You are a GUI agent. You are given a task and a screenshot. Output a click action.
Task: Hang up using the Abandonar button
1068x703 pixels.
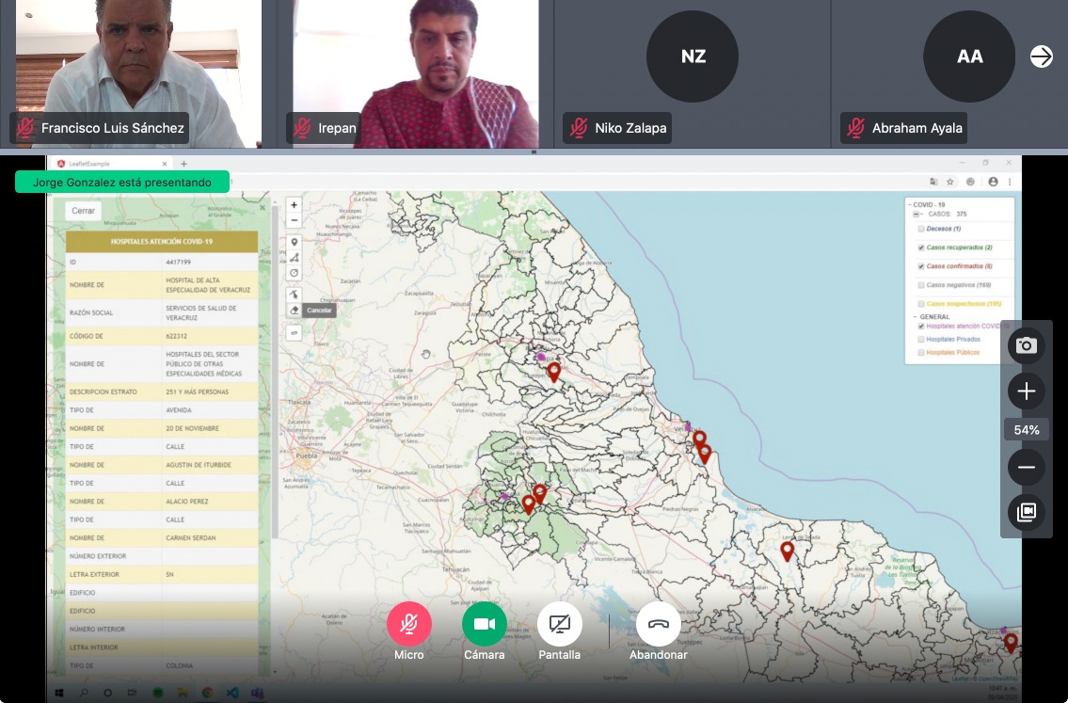[x=658, y=624]
